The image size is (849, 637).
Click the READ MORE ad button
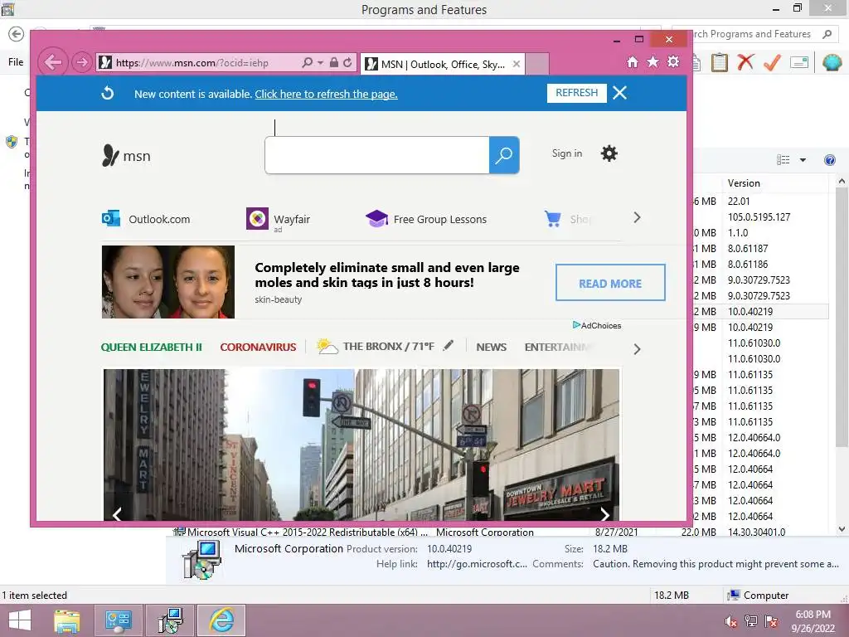click(x=610, y=282)
